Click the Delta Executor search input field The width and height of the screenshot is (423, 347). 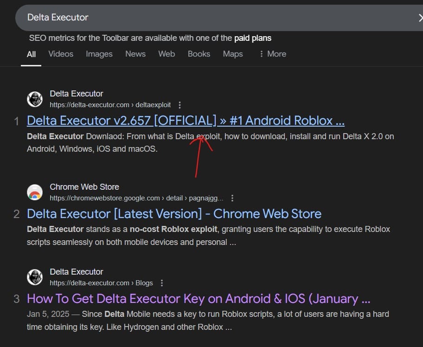[x=219, y=18]
